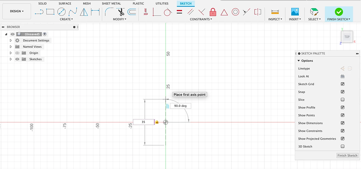This screenshot has height=169, width=361.
Task: Expand the Origin tree node
Action: tap(11, 53)
